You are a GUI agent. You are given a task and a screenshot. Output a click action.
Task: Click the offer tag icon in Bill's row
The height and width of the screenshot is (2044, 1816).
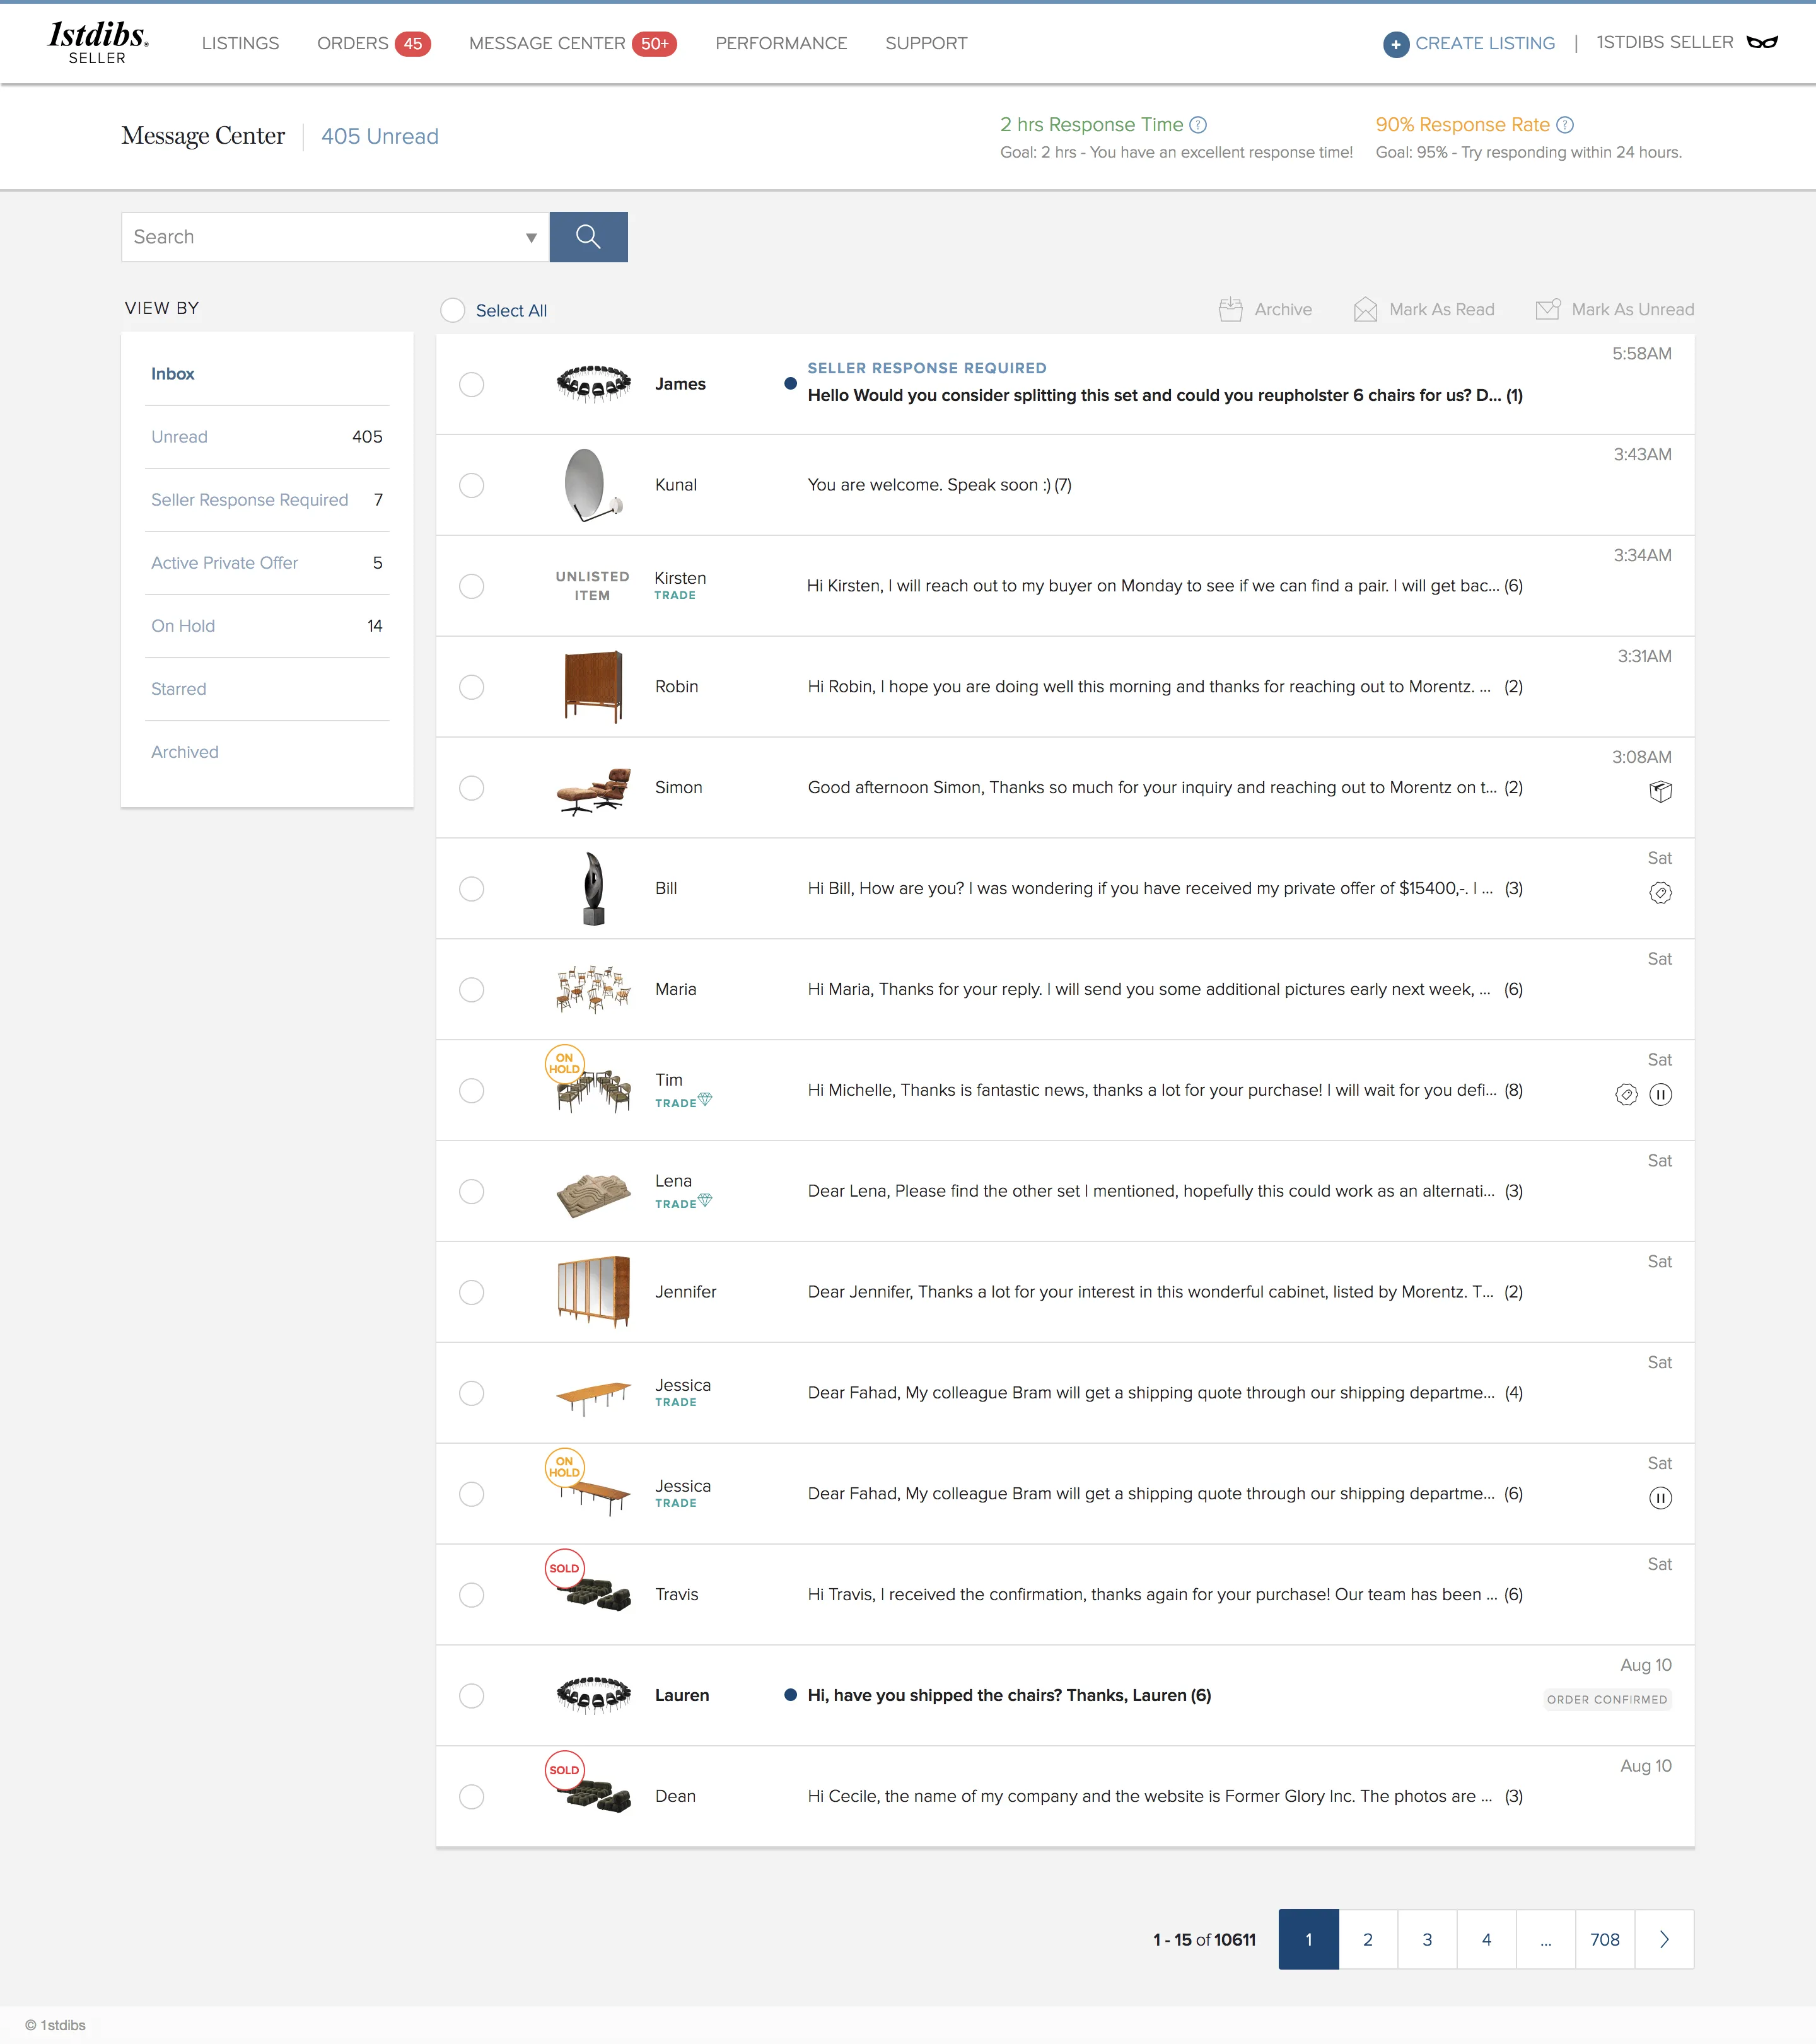click(x=1660, y=893)
